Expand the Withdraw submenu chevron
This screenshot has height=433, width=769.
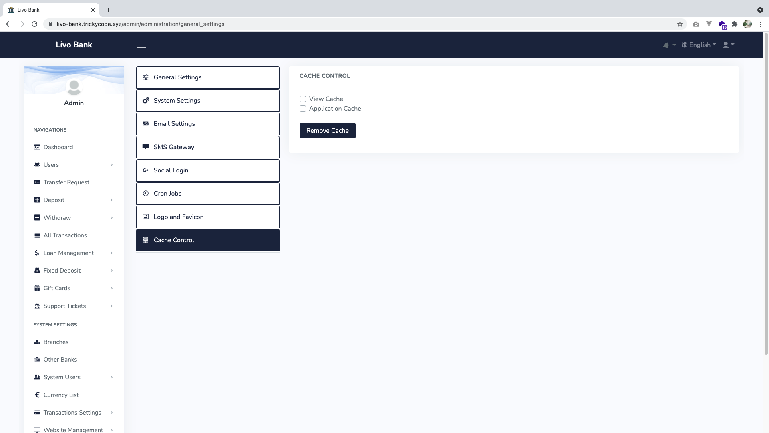pos(111,218)
